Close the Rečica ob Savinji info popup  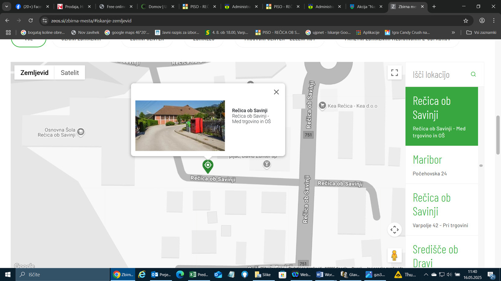click(276, 92)
